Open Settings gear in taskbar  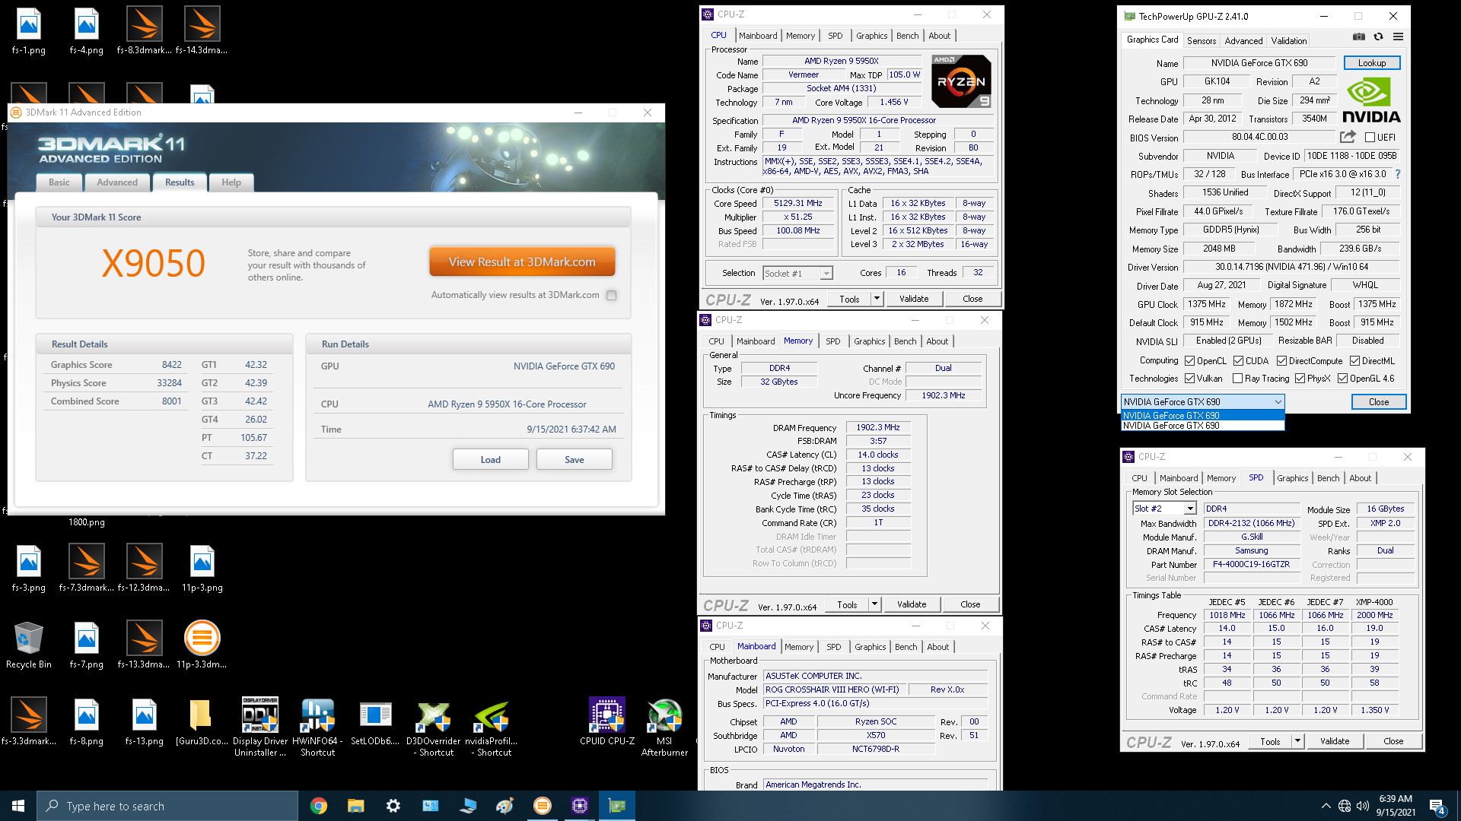point(393,806)
